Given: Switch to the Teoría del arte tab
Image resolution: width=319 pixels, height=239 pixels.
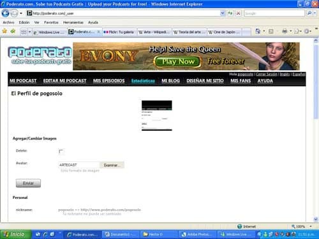Looking at the screenshot, I should (x=189, y=32).
